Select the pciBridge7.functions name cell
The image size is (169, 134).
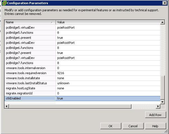click(30, 63)
